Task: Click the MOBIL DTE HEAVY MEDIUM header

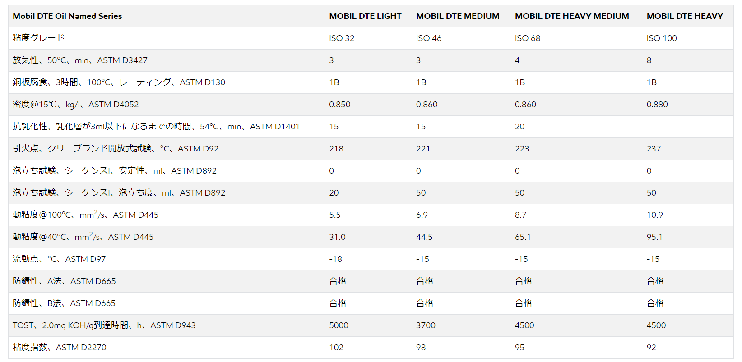Action: [x=572, y=16]
